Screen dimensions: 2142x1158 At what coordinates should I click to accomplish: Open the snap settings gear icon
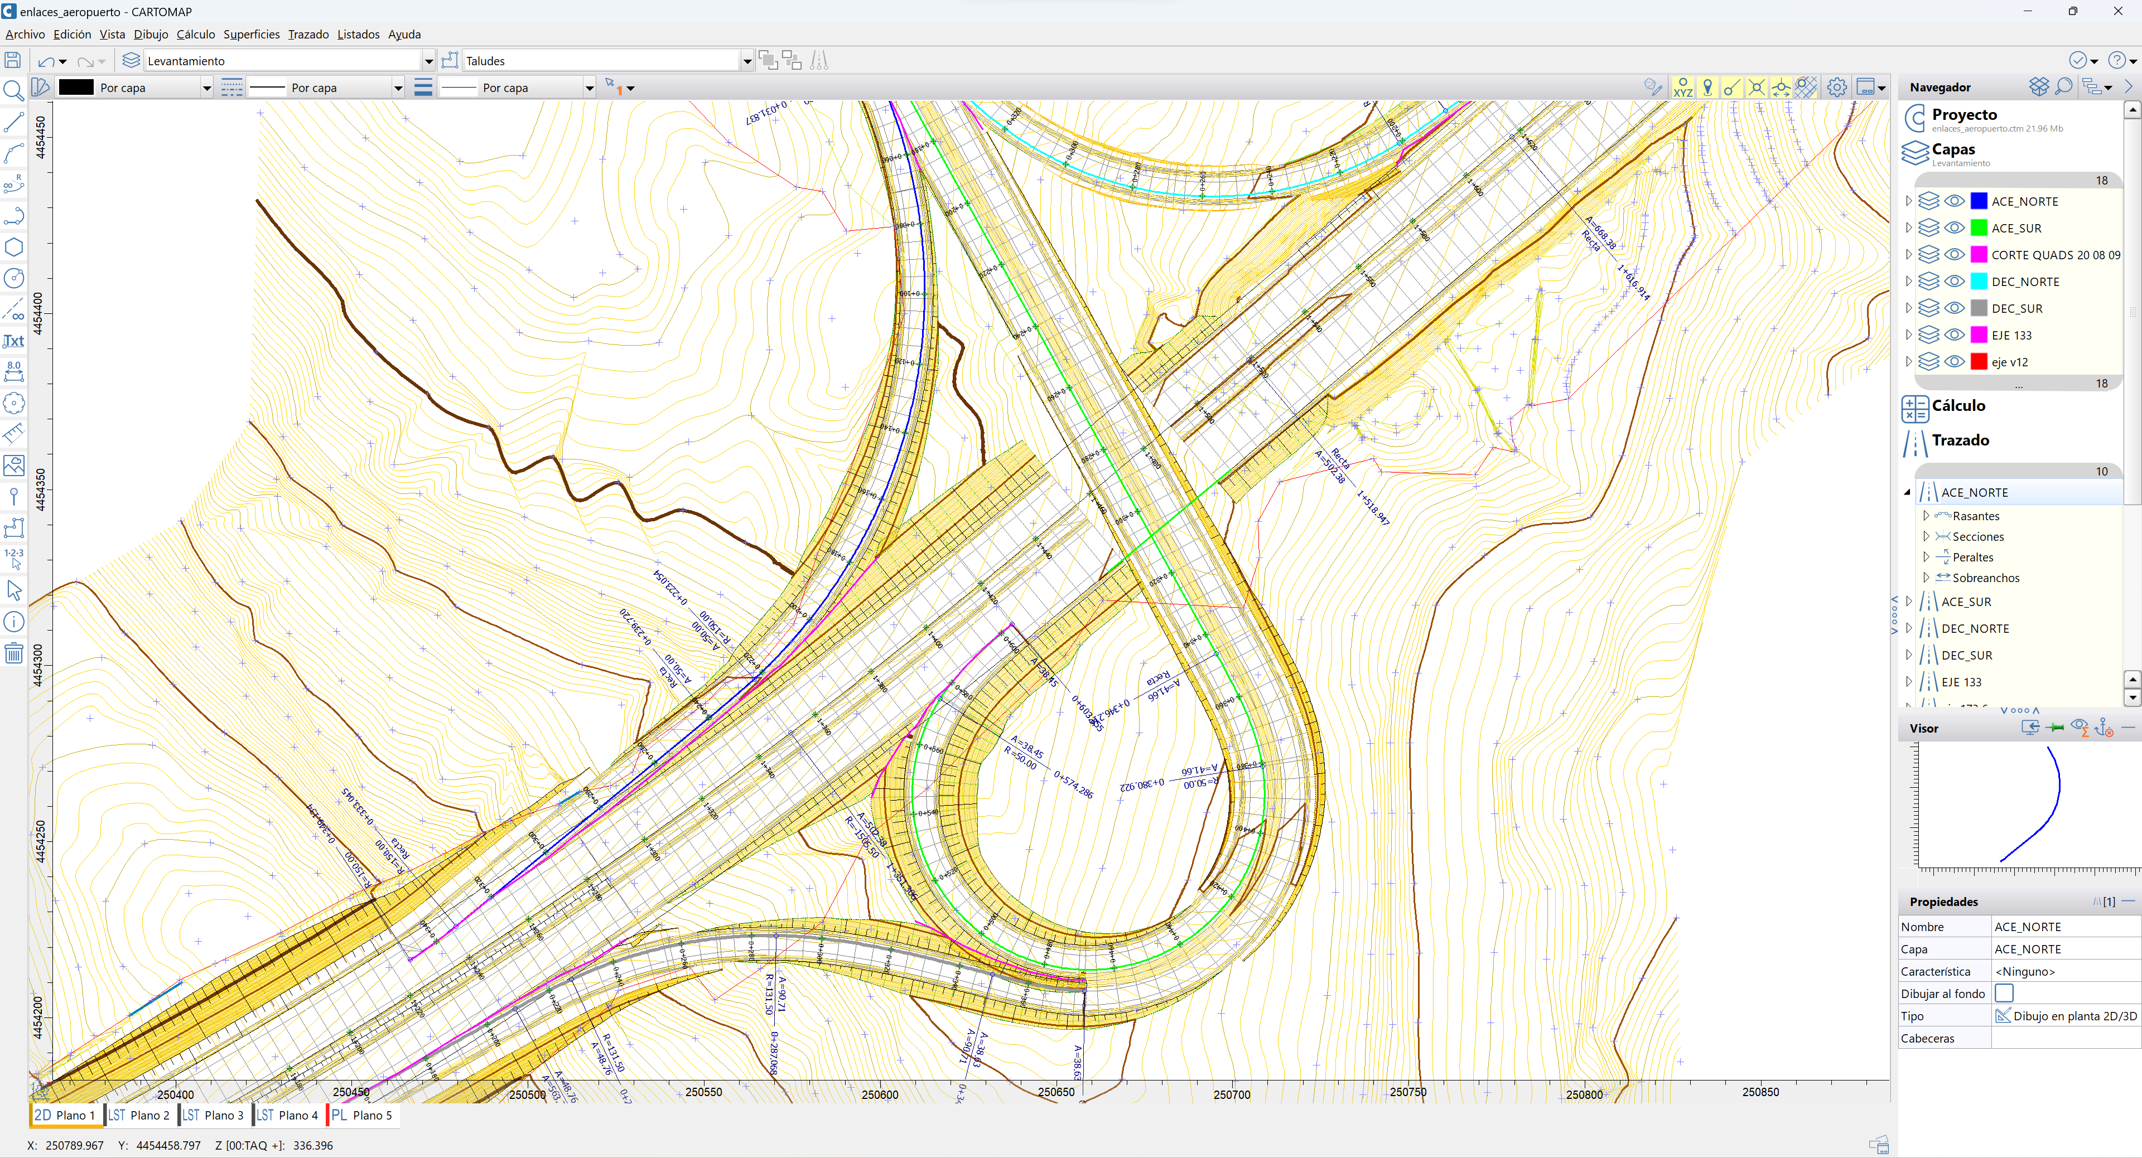pos(1837,88)
